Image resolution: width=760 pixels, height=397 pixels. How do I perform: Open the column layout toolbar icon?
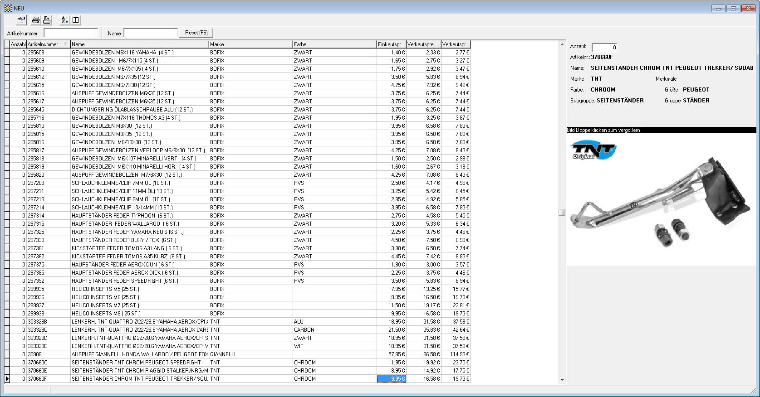point(76,20)
